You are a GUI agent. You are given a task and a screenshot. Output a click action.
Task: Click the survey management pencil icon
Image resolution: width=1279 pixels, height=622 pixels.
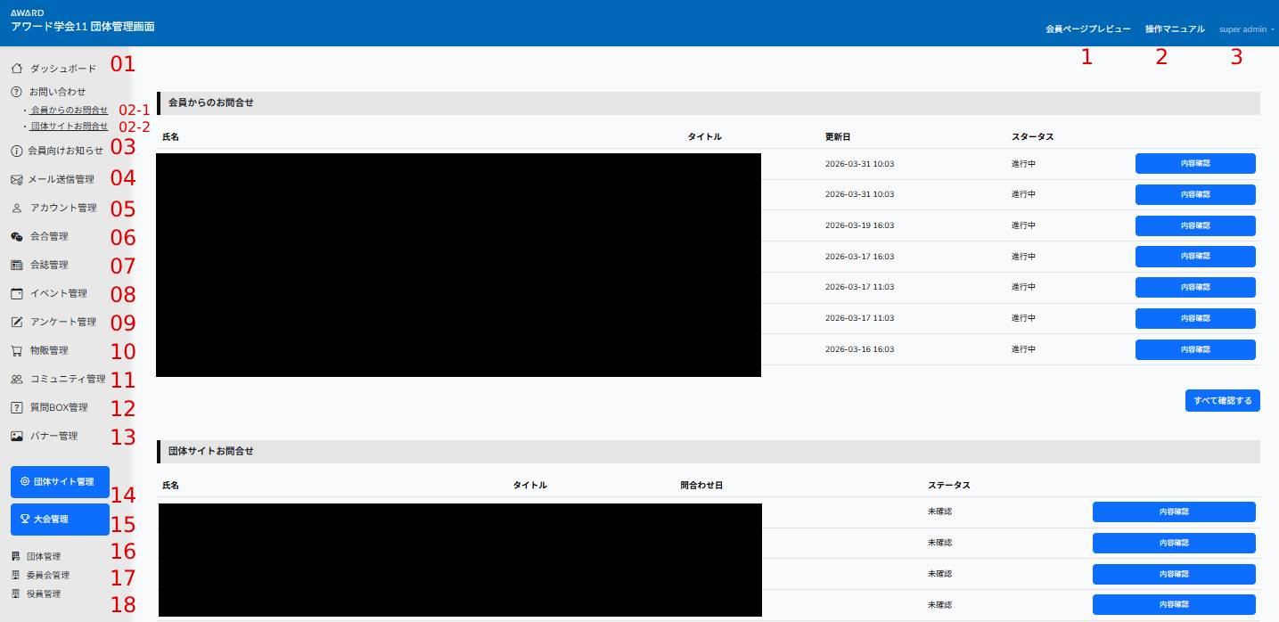tap(16, 322)
